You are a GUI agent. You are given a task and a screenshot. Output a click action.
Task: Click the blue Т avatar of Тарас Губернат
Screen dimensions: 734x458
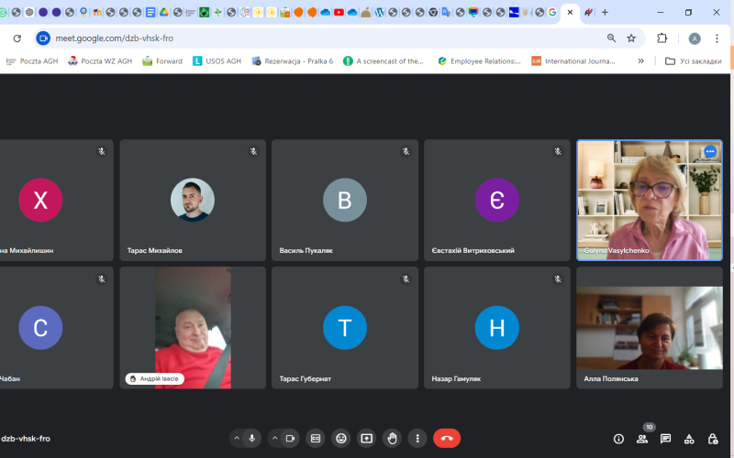tap(345, 328)
